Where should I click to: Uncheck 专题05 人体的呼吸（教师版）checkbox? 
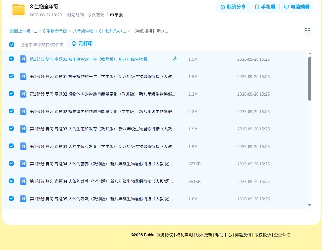pyautogui.click(x=11, y=198)
